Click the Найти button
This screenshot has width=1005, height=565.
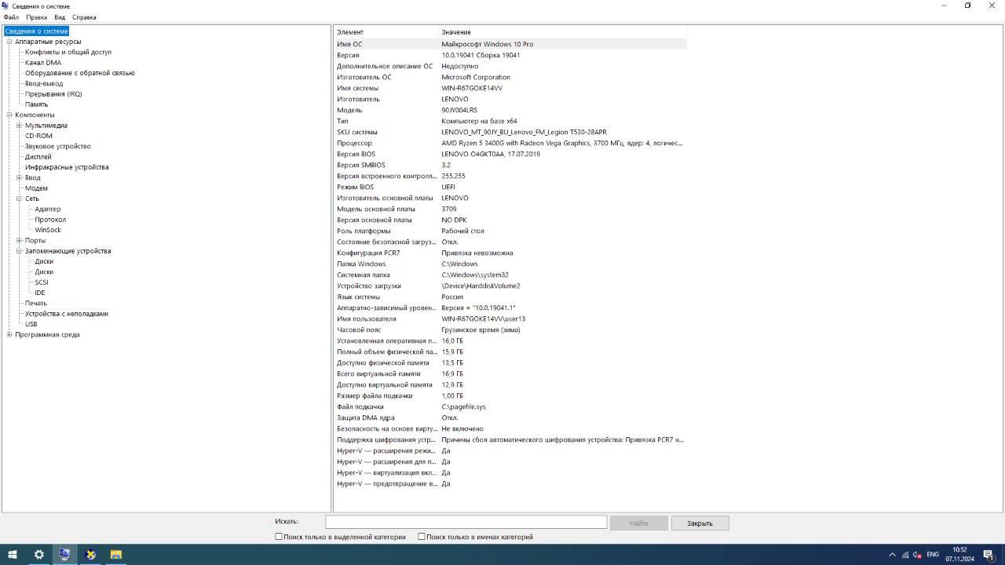click(x=638, y=523)
